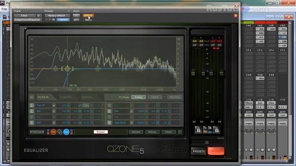
Task: Click the Reset button
Action: point(168,132)
